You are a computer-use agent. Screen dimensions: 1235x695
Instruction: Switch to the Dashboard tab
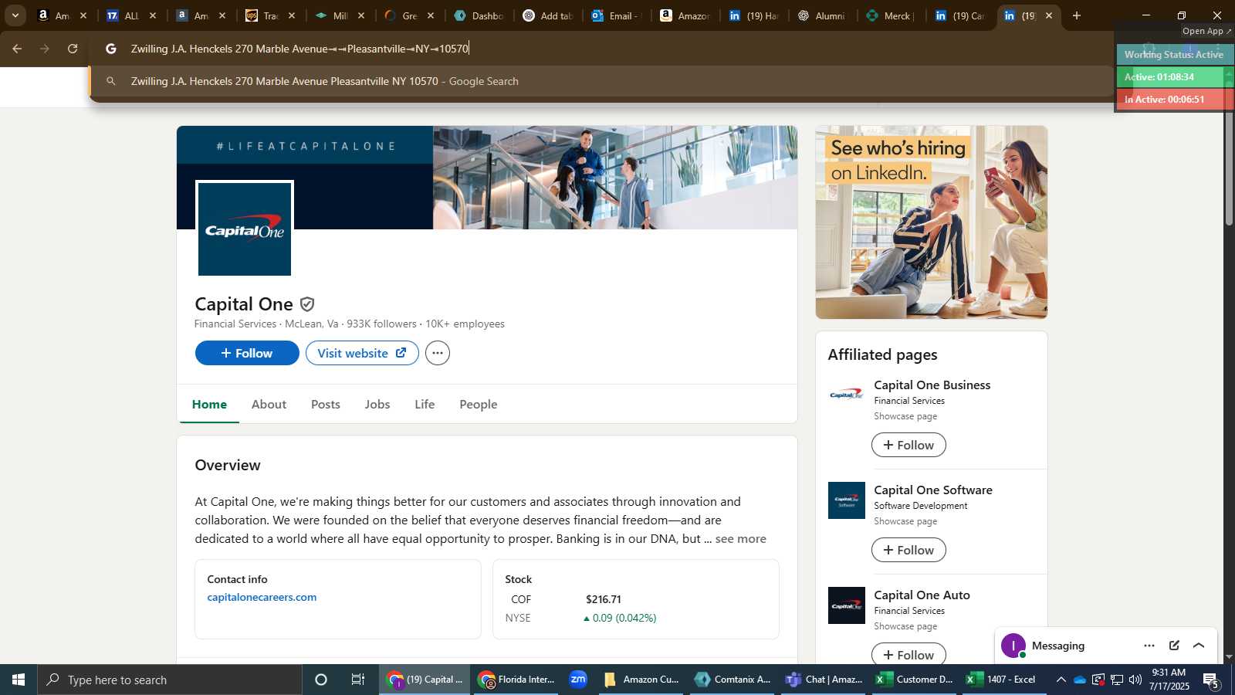click(479, 15)
